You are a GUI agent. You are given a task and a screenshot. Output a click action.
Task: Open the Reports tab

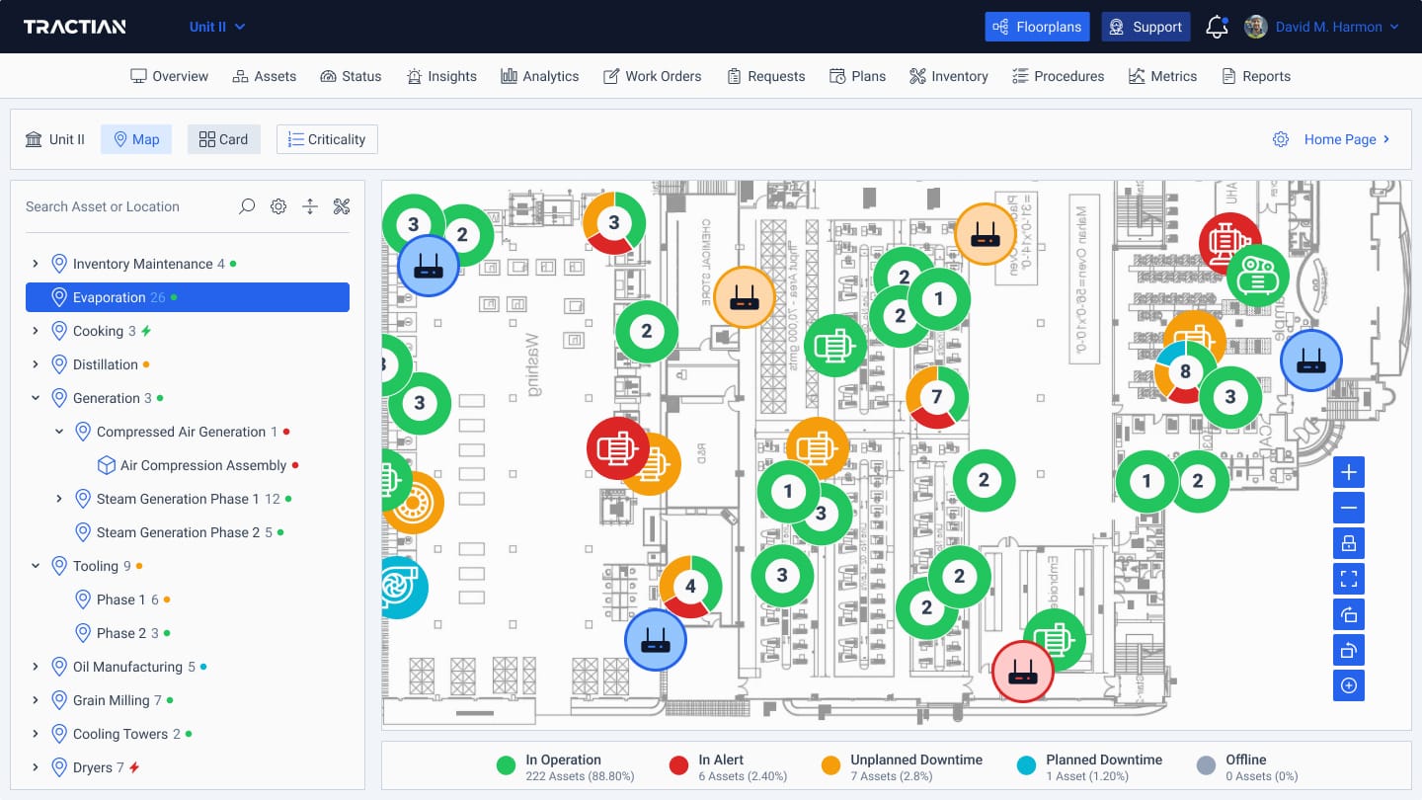pyautogui.click(x=1256, y=76)
